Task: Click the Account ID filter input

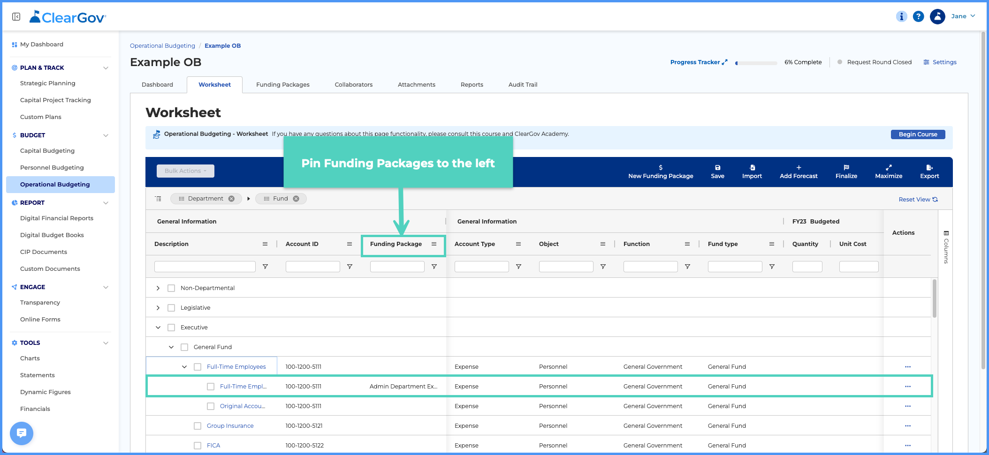Action: [x=313, y=267]
